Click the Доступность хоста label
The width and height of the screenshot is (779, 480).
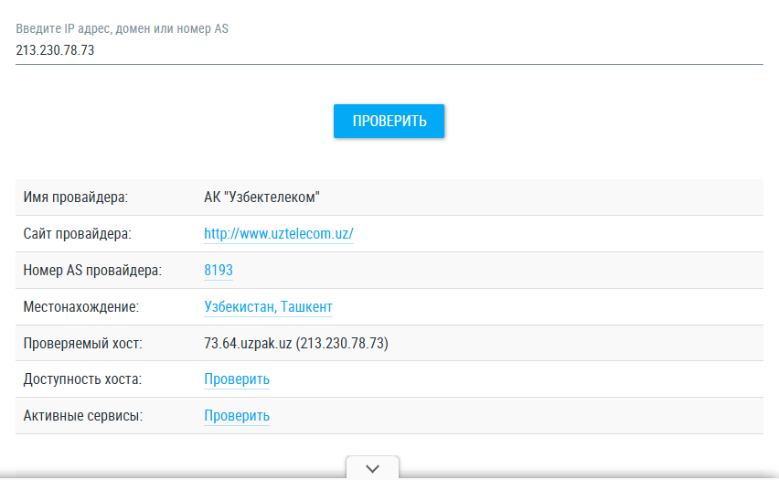(82, 379)
